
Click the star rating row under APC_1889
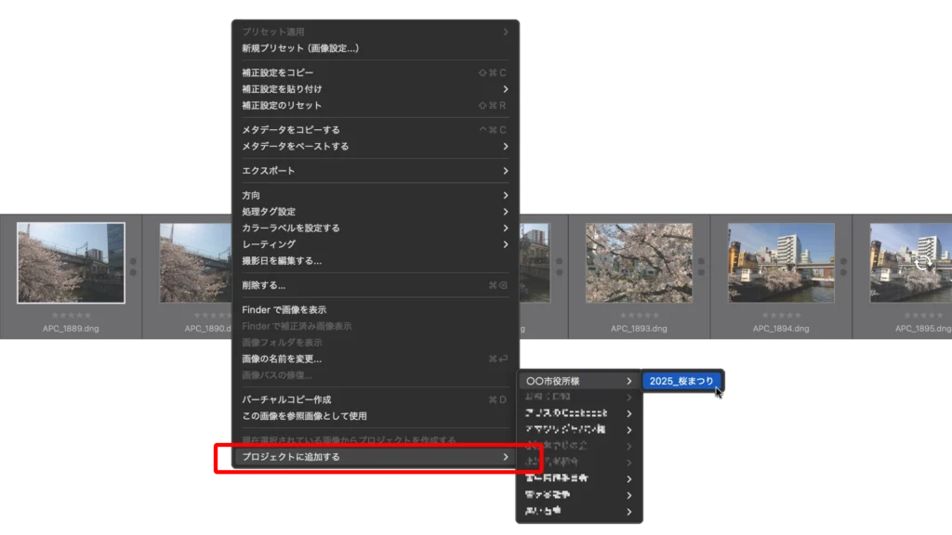(x=71, y=316)
